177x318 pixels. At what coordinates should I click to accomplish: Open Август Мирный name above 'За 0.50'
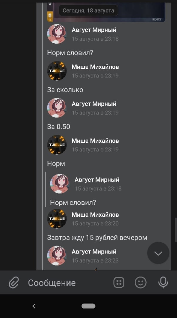(x=94, y=104)
